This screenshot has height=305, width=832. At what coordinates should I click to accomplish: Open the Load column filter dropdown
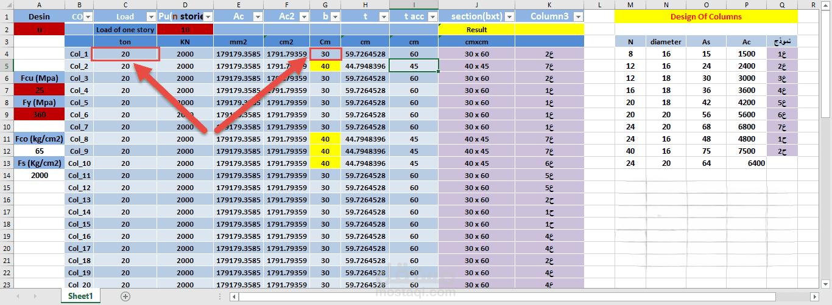click(x=150, y=17)
